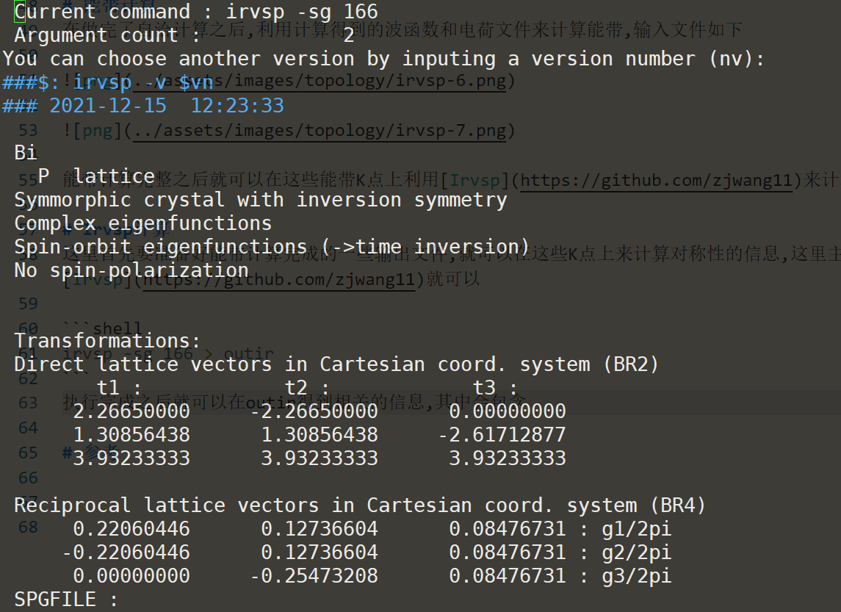Click the 'SPGFILE :' line
This screenshot has height=612, width=841.
pyautogui.click(x=67, y=600)
